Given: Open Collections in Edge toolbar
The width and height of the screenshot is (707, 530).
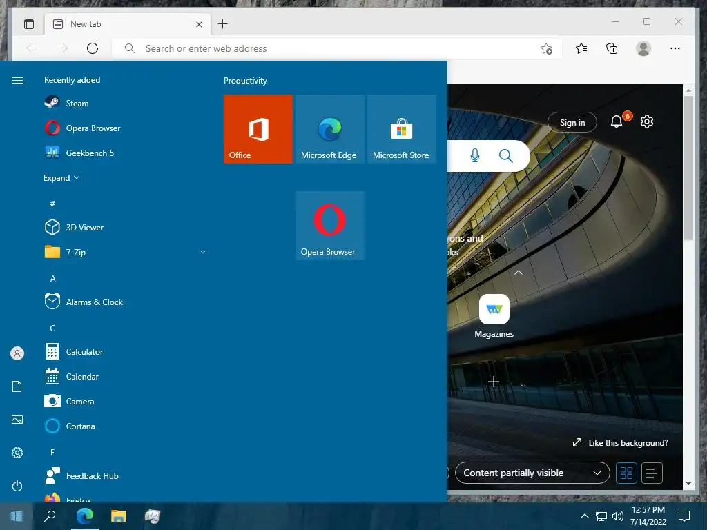Looking at the screenshot, I should click(x=612, y=48).
